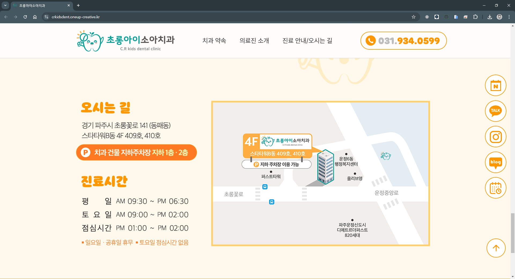The width and height of the screenshot is (515, 279).
Task: Click the location map image
Action: click(321, 174)
